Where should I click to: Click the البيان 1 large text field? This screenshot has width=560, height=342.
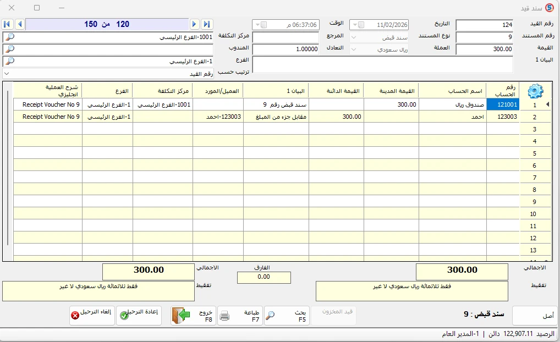point(383,65)
